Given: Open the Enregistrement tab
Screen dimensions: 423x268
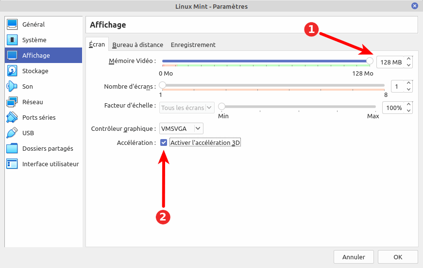Looking at the screenshot, I should coord(193,45).
